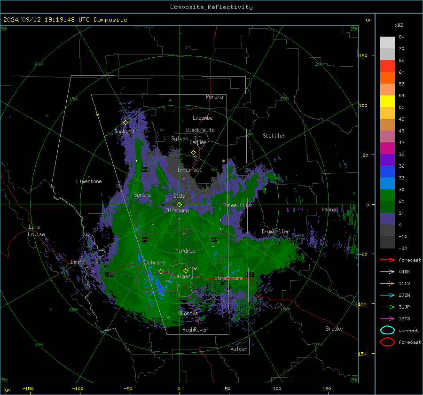Click the Calgary city label
Viewport: 423px width, 395px height.
point(183,276)
